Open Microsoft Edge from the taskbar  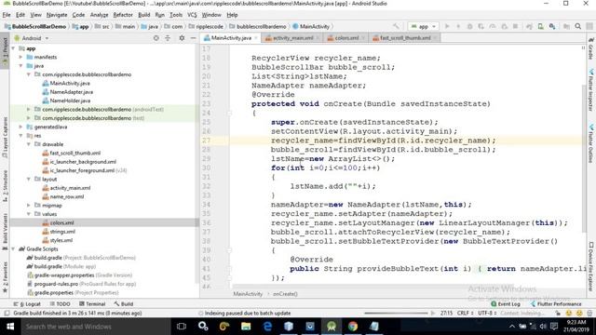267,327
